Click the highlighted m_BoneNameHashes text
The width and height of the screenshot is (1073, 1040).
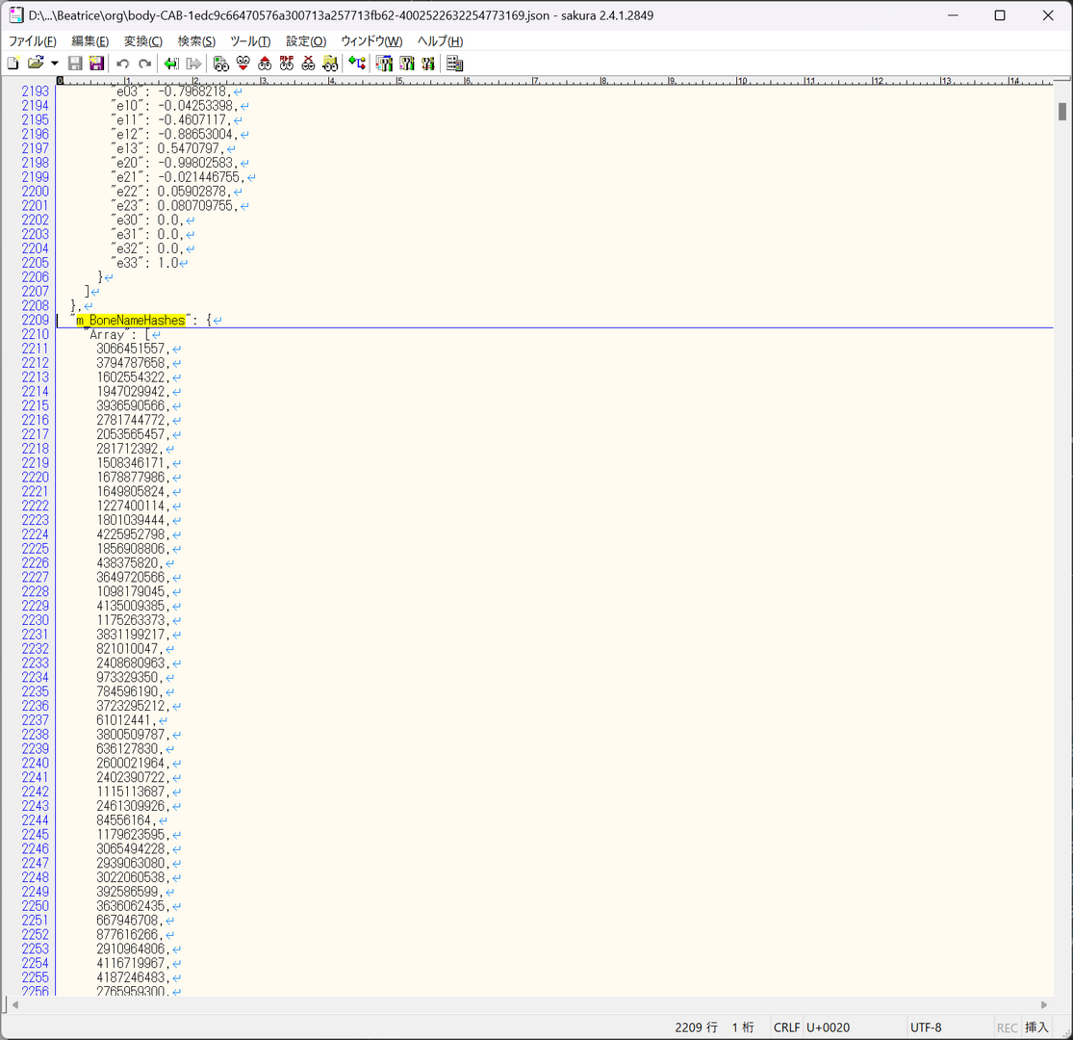[x=131, y=321]
